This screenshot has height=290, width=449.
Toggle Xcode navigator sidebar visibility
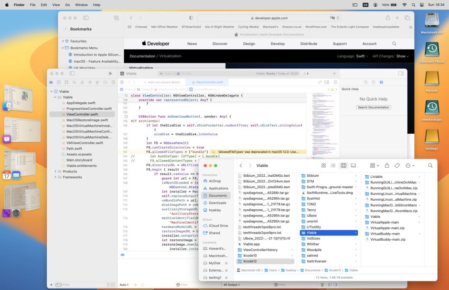pos(73,74)
